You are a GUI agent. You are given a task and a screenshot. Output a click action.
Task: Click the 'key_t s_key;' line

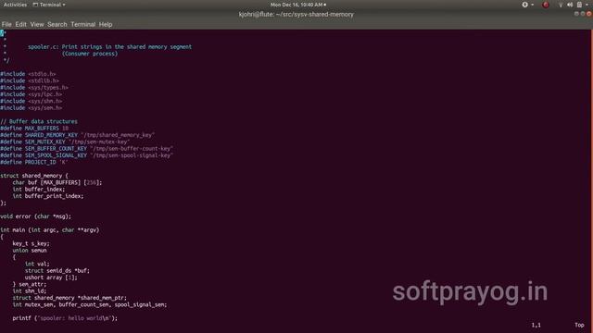tap(31, 244)
